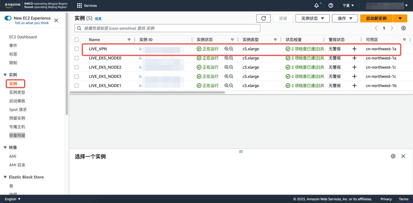Screen dimensions: 413x203
Task: Go to previous page arrow
Action: pos(376,28)
